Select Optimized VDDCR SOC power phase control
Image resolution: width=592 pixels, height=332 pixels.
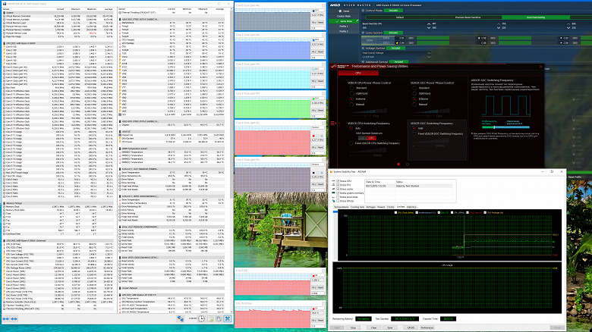pyautogui.click(x=414, y=93)
